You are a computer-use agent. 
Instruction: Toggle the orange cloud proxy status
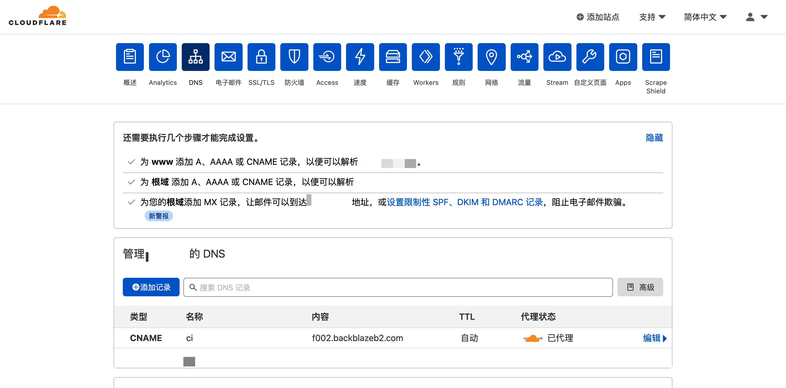(x=533, y=338)
